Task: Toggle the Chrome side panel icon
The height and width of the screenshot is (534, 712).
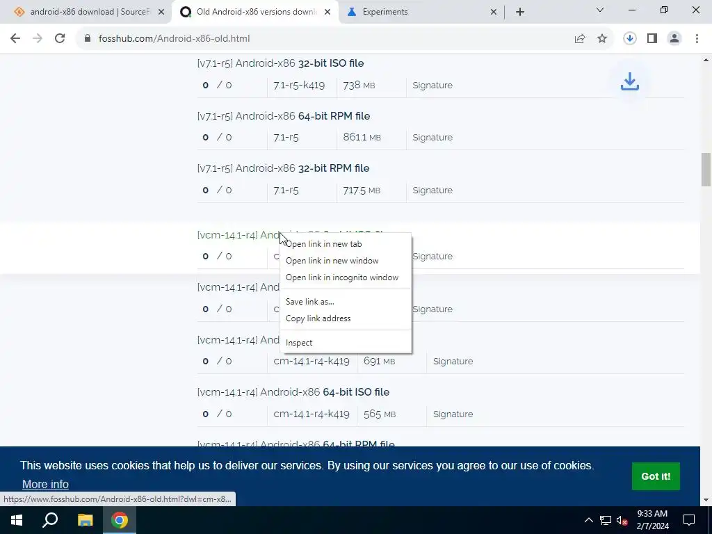Action: (652, 39)
